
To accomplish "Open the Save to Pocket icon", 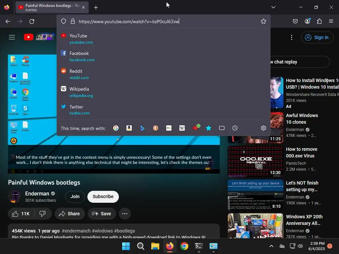I will pos(295,21).
